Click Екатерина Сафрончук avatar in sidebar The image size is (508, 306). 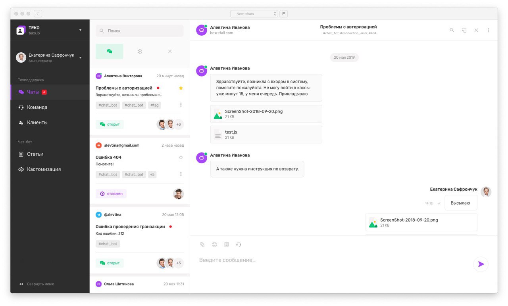coord(21,57)
